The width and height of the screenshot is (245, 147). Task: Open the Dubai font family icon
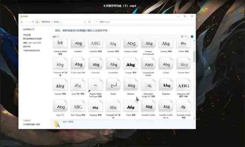pyautogui.click(x=113, y=86)
